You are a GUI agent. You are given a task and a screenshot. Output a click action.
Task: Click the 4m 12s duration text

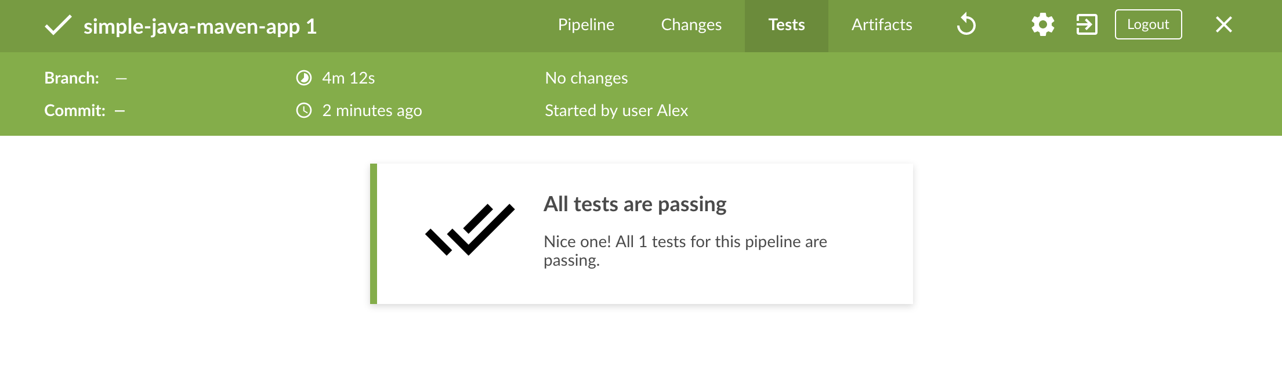click(x=349, y=78)
